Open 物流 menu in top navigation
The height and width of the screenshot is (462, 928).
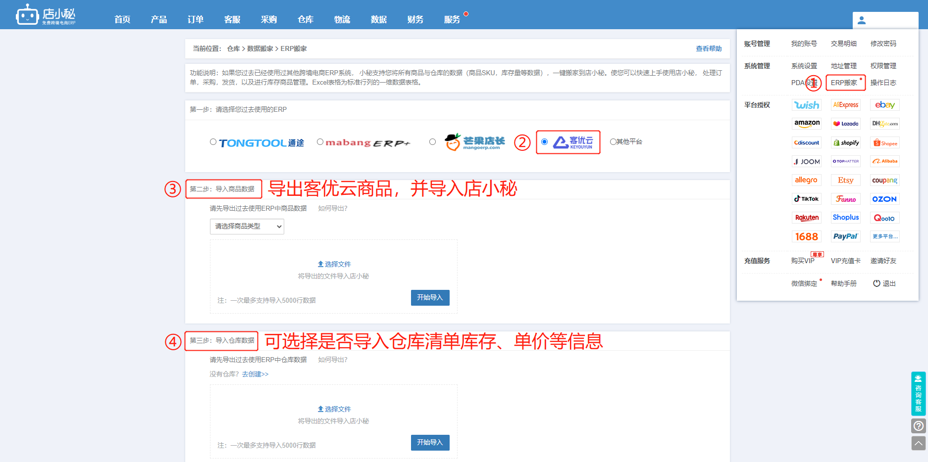pos(342,19)
